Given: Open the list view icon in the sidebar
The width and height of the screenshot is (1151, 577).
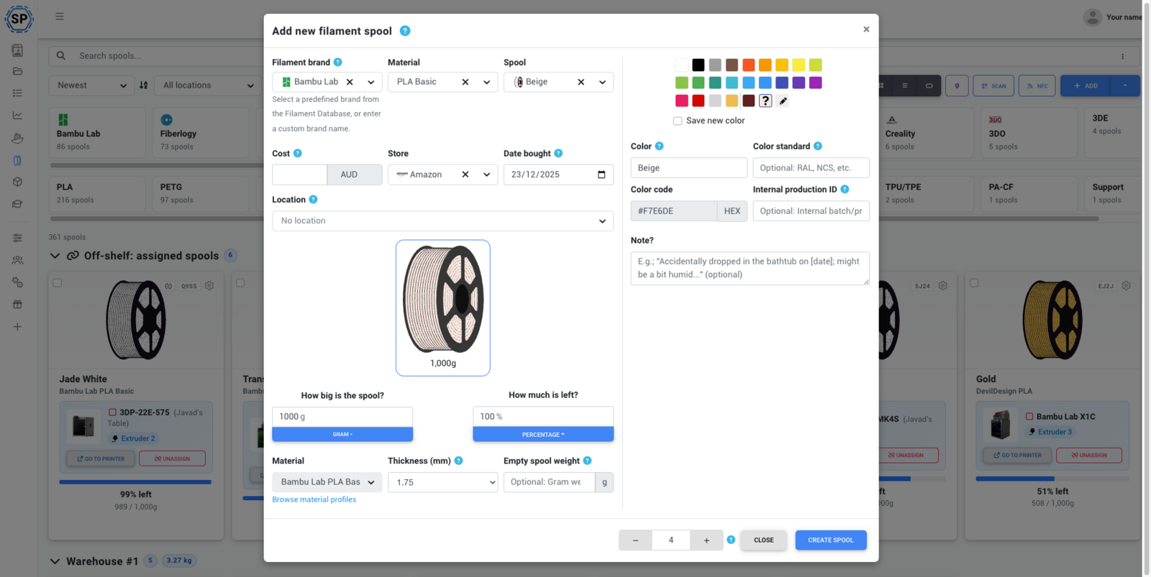Looking at the screenshot, I should pyautogui.click(x=17, y=93).
